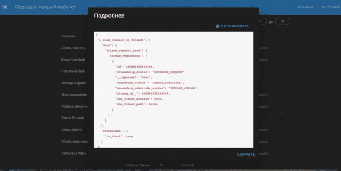341x171 pixels.
Task: Confirm transfer with ПЕРЕДАТЬ button
Action: 331,7
